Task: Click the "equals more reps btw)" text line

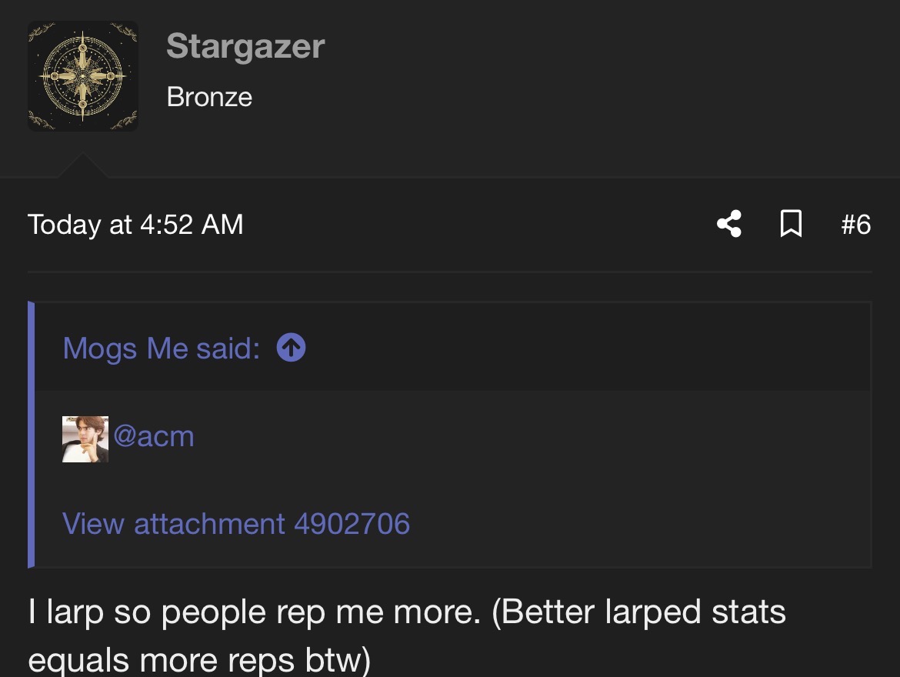Action: 199,659
